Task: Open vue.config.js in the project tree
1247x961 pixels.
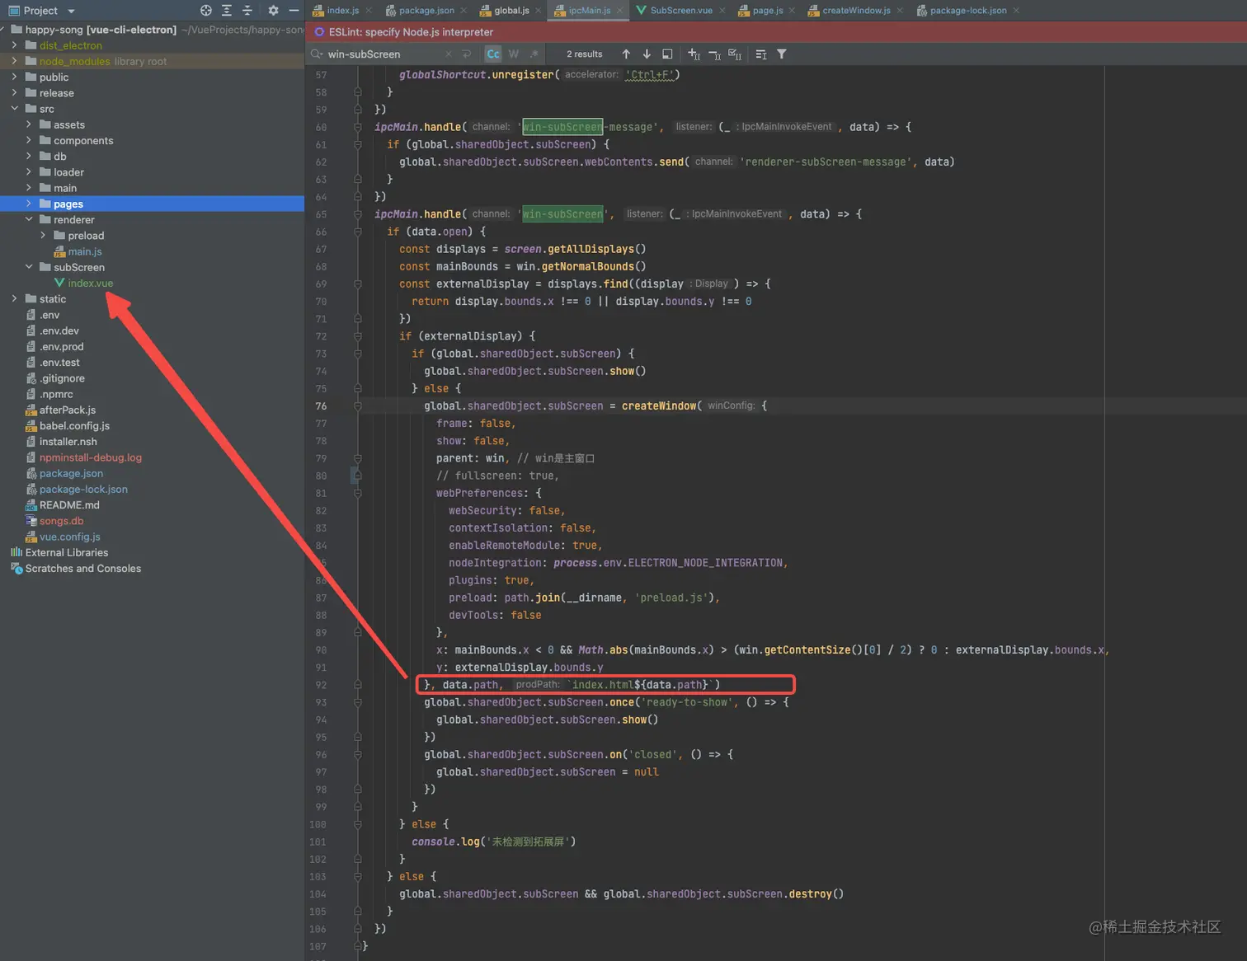Action: 70,537
